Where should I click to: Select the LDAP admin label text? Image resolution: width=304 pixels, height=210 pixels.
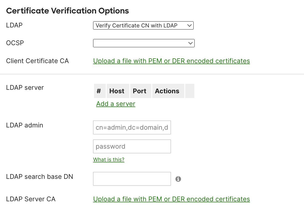click(24, 125)
